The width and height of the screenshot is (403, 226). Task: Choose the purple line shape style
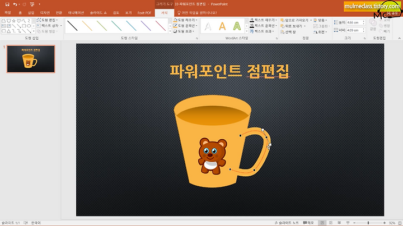tap(146, 26)
